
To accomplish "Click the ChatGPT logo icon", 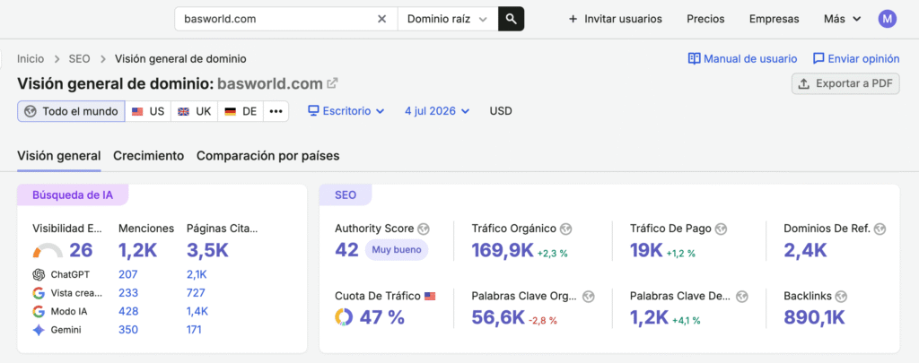I will (39, 274).
